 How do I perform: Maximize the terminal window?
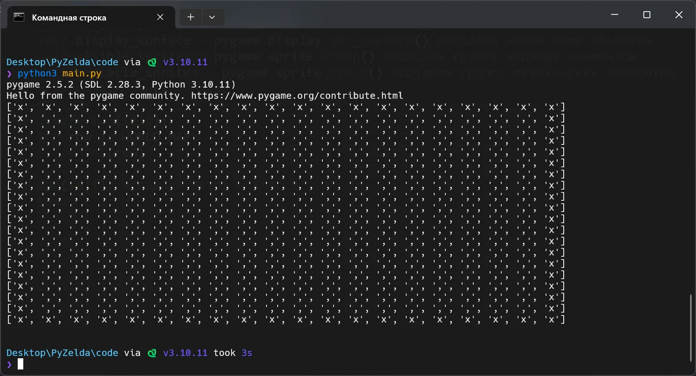(x=647, y=15)
